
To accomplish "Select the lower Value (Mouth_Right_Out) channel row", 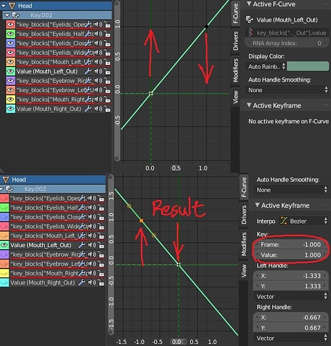I will point(53,282).
